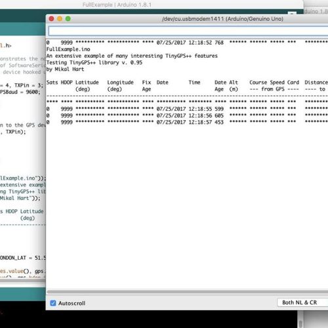Click the 'FullExample.ino' output line
This screenshot has height=328, width=328.
(x=68, y=49)
